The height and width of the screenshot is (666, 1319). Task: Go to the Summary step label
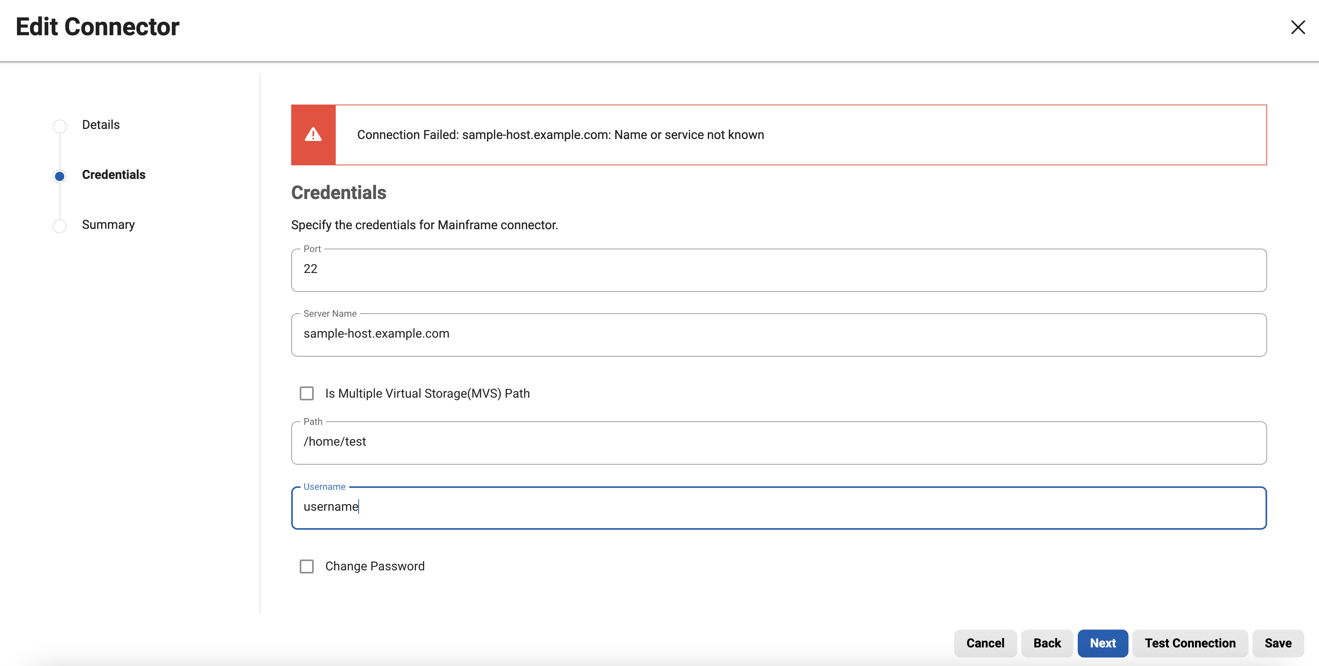108,225
